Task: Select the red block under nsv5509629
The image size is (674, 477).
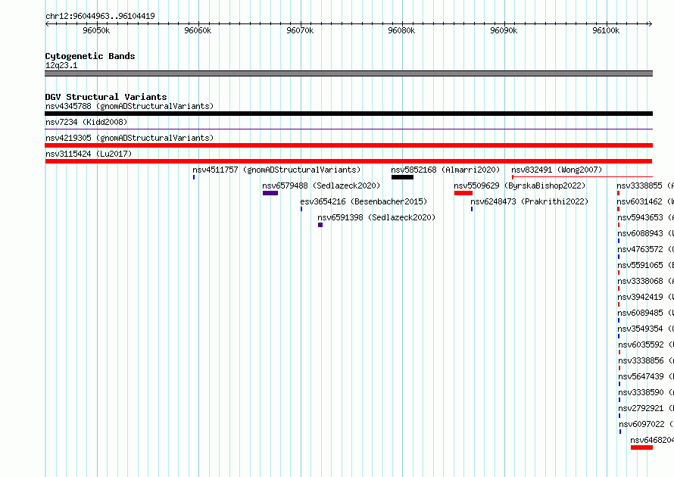Action: point(463,193)
